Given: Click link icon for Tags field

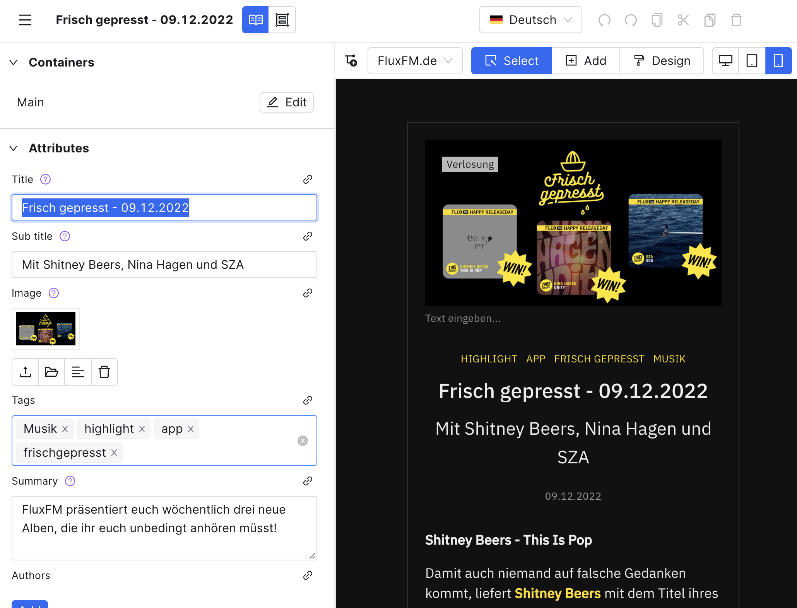Looking at the screenshot, I should pos(308,400).
